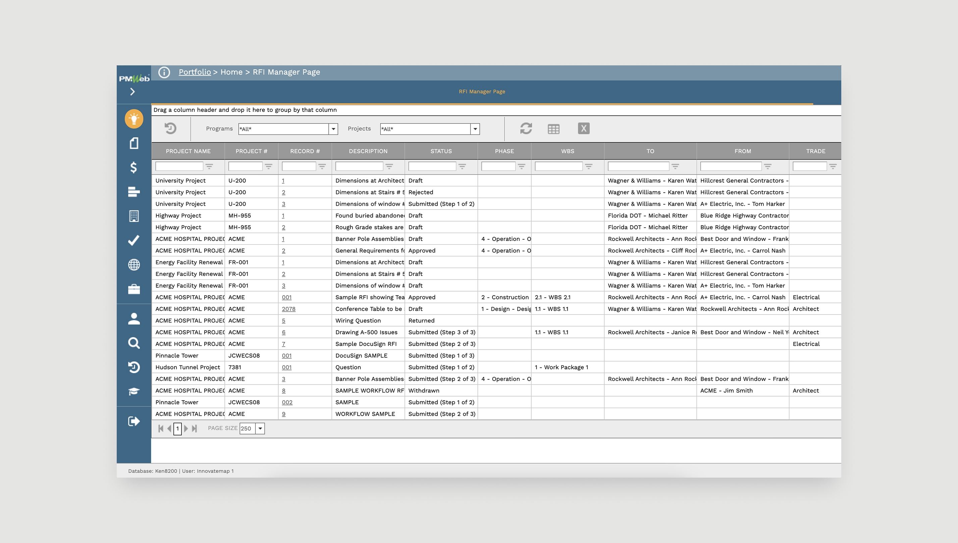This screenshot has width=958, height=543.
Task: Select the 'Drawing A-500 Issues' description cell
Action: (x=368, y=332)
